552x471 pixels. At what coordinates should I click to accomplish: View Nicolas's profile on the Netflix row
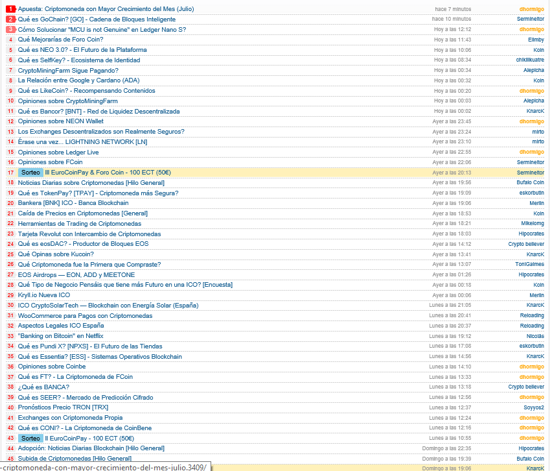coord(535,336)
